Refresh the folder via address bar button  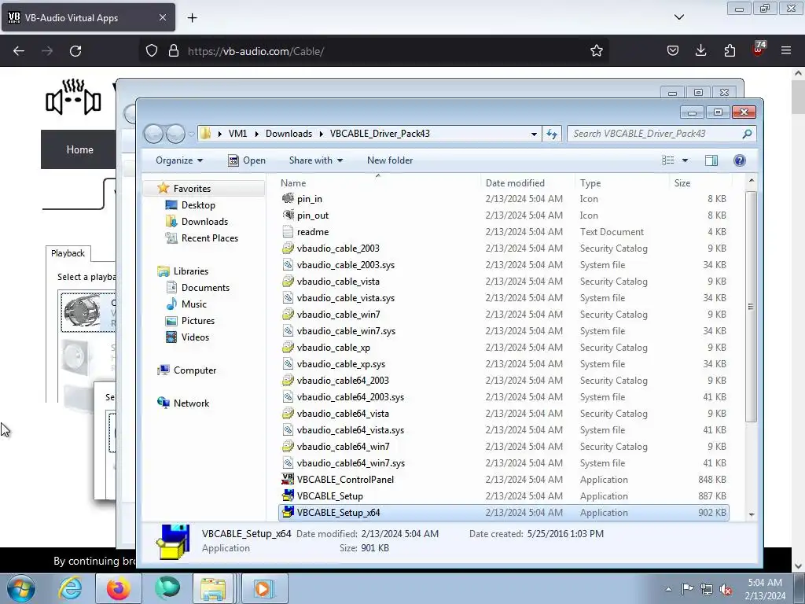pyautogui.click(x=552, y=134)
